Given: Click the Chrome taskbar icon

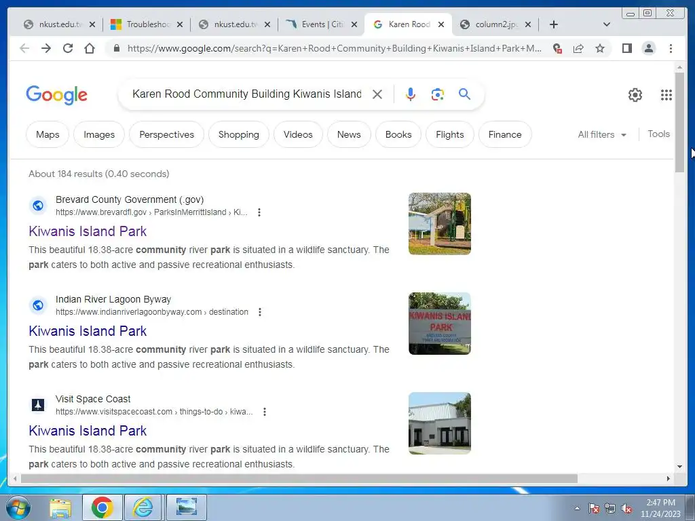Looking at the screenshot, I should coord(102,507).
